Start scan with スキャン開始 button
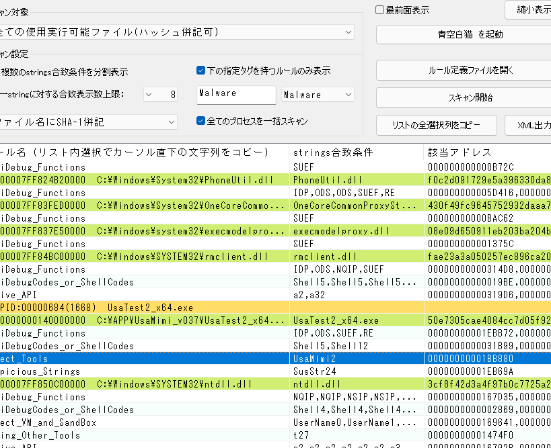The image size is (551, 448). [x=463, y=97]
